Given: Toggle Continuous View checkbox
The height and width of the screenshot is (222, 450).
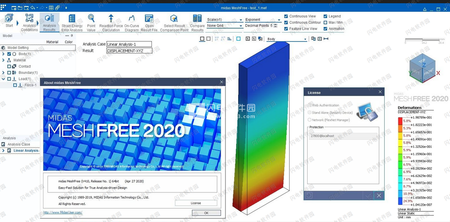Looking at the screenshot, I should (x=286, y=16).
